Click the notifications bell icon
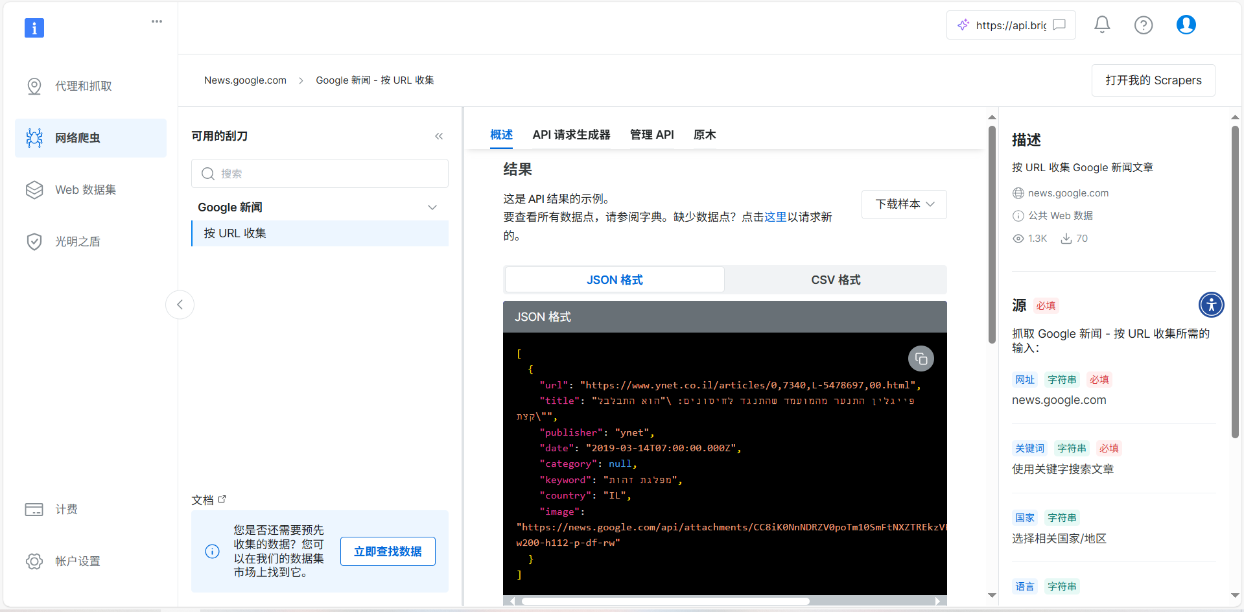 pyautogui.click(x=1102, y=25)
